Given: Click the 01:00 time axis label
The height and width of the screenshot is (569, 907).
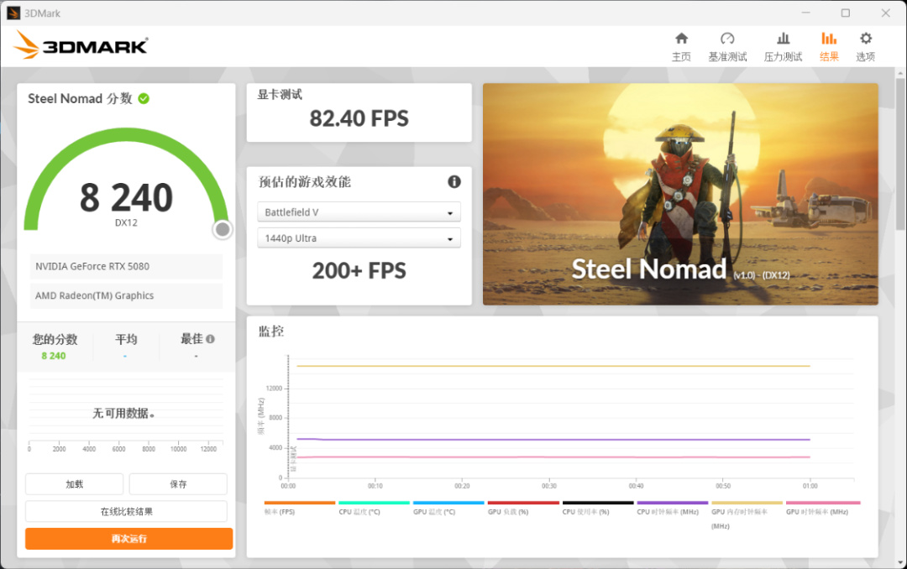Looking at the screenshot, I should (x=810, y=486).
